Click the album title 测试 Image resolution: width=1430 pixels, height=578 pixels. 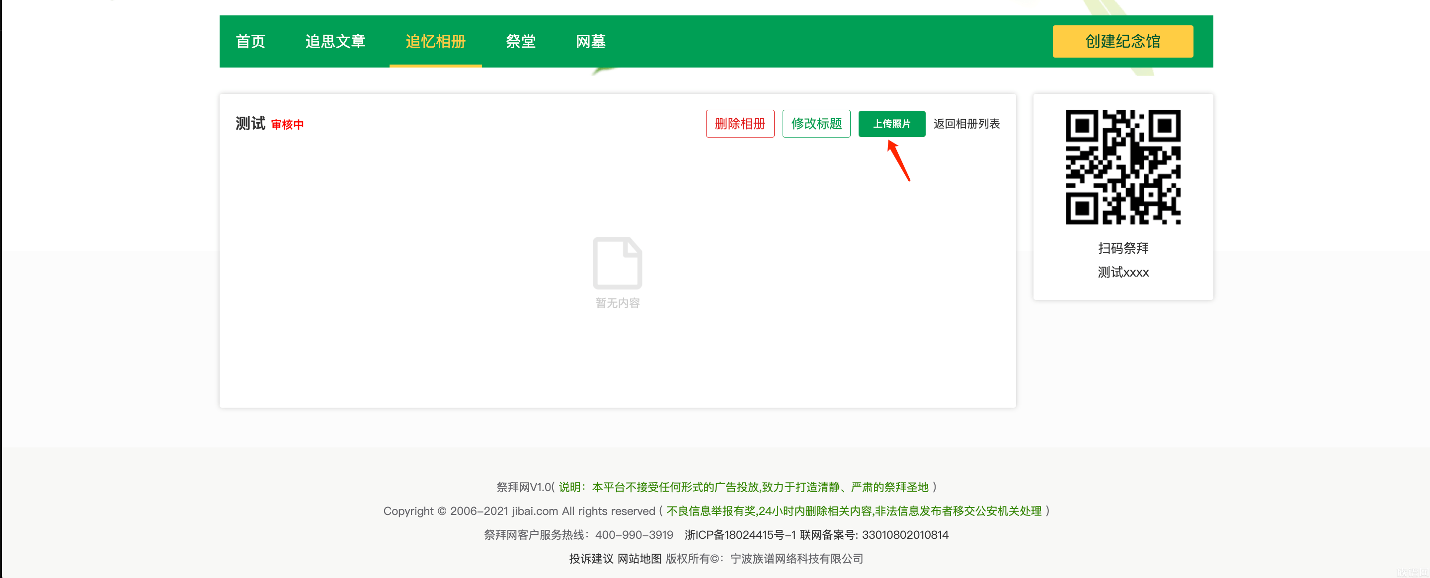[250, 123]
